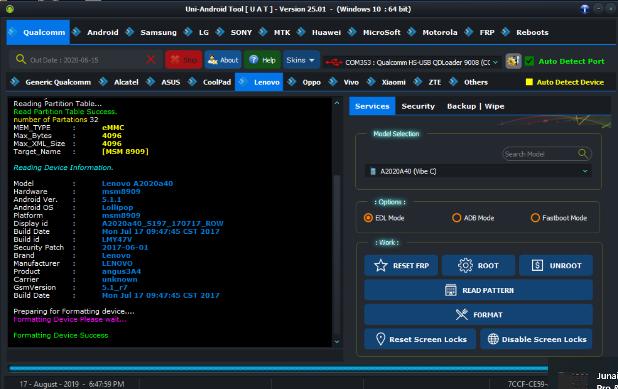The height and width of the screenshot is (389, 618).
Task: Select ADB Mode radio button
Action: pyautogui.click(x=457, y=218)
